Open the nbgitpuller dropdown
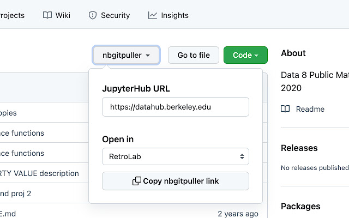 127,55
